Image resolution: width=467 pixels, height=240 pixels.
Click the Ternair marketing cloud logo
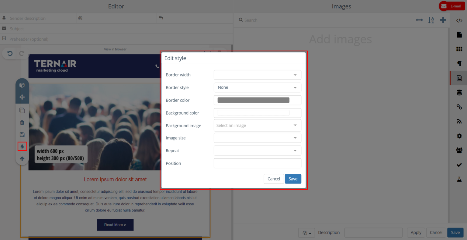(x=55, y=66)
